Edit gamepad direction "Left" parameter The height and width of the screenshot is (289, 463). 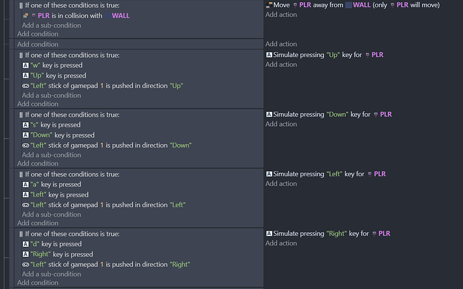pyautogui.click(x=177, y=205)
